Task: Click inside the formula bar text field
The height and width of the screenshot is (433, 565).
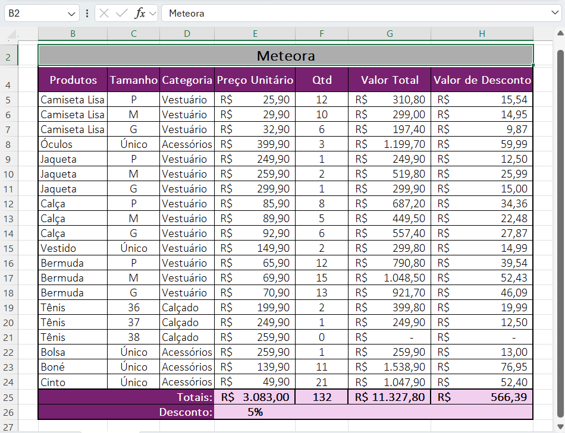Action: tap(357, 13)
